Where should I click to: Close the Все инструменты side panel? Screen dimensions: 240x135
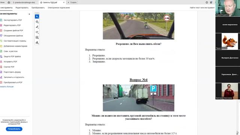coord(29,14)
